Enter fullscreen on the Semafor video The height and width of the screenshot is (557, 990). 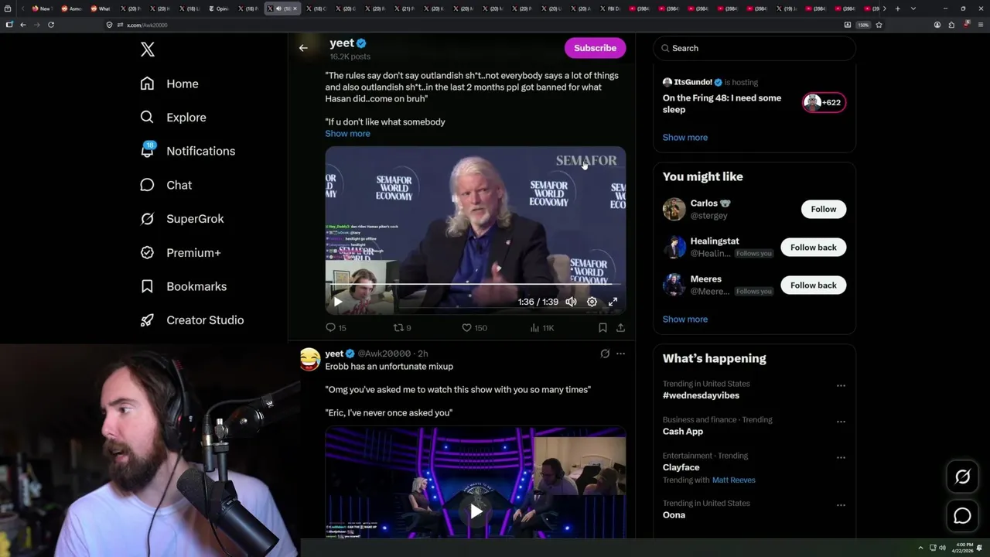coord(613,302)
